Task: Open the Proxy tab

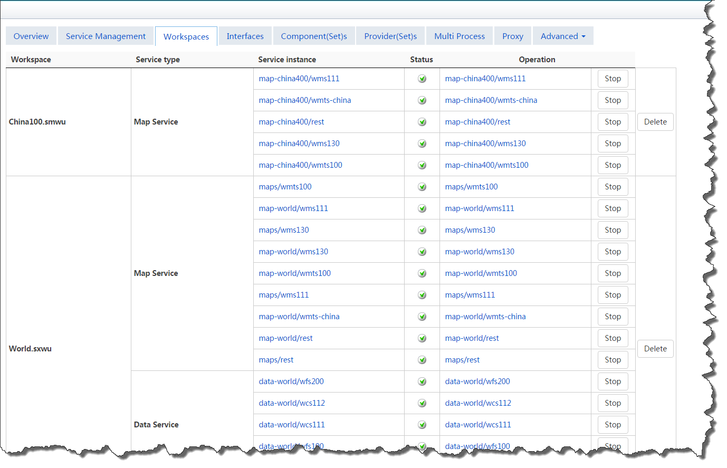Action: tap(513, 36)
